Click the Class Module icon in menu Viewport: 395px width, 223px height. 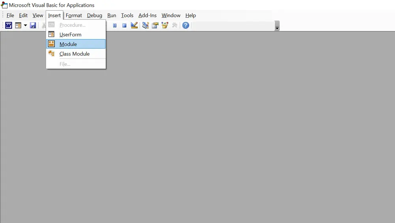51,53
